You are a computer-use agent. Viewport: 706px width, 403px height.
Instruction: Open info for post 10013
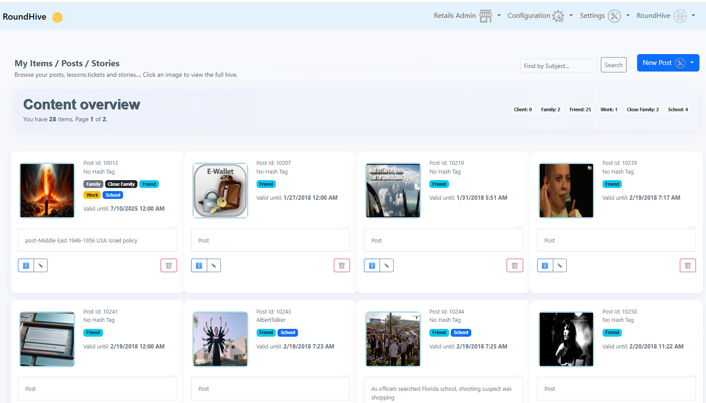pyautogui.click(x=26, y=266)
